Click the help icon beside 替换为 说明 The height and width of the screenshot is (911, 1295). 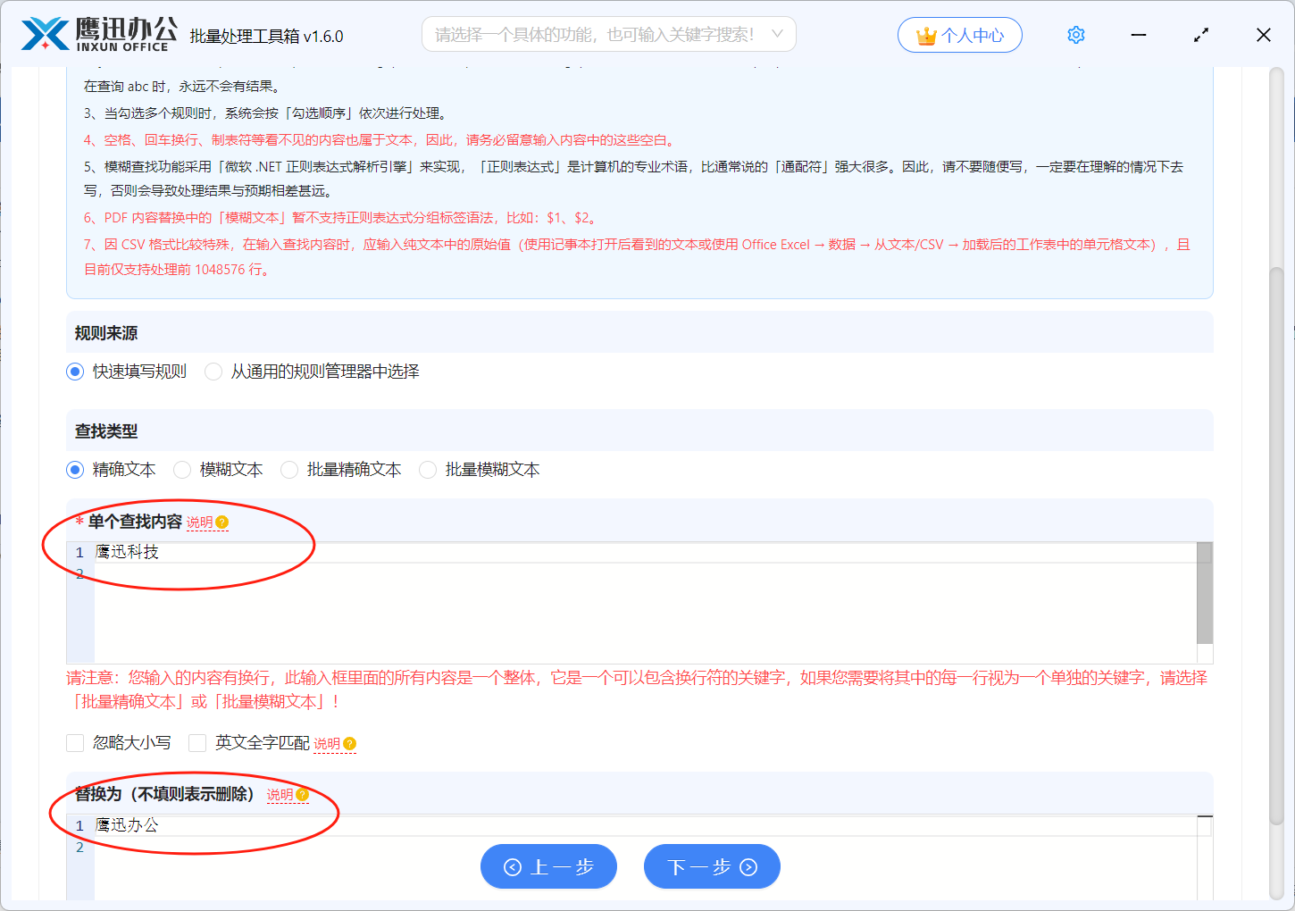point(303,795)
